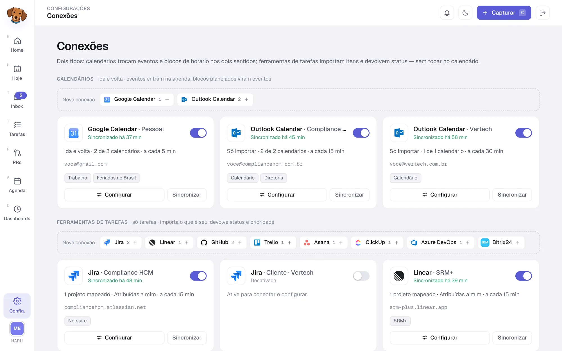Screen dimensions: 562x351
Task: Click Sincronizado há 37 min status
Action: click(x=115, y=137)
